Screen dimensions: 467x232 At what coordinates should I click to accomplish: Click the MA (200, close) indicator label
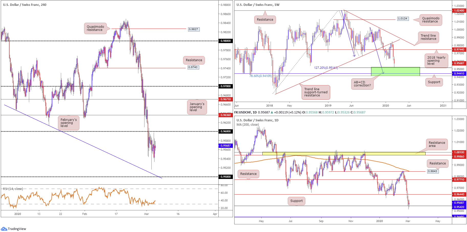coord(248,125)
